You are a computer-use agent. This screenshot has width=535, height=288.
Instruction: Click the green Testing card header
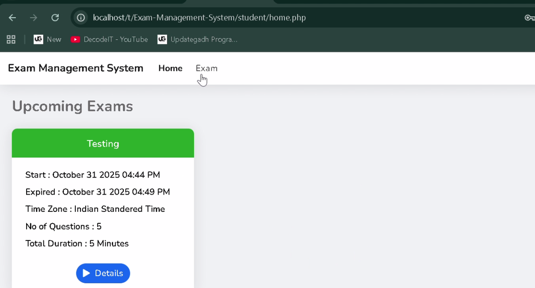tap(103, 143)
